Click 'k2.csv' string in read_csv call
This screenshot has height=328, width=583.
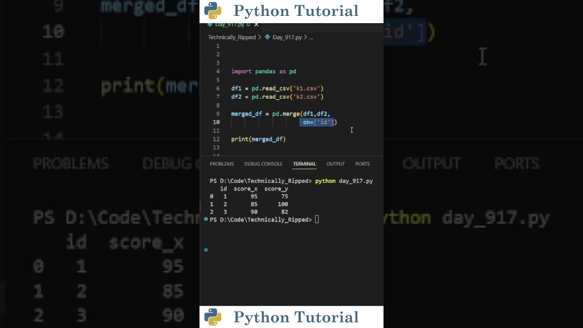(x=307, y=97)
